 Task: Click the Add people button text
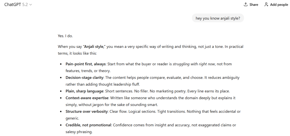279,5
